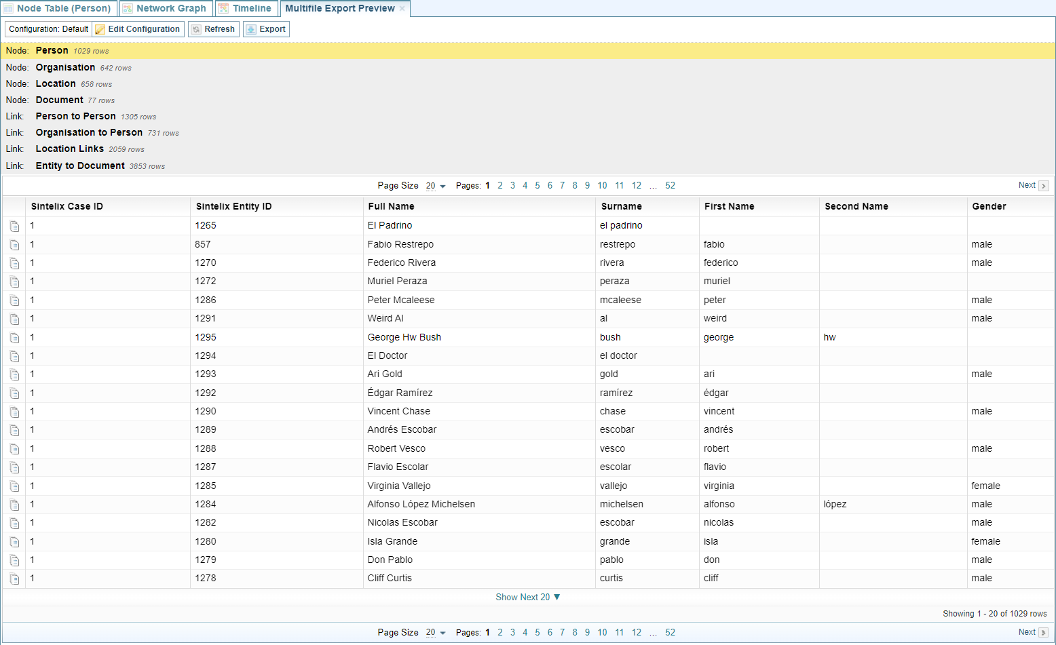Sort by the Full Name column header
This screenshot has height=645, width=1056.
[391, 206]
